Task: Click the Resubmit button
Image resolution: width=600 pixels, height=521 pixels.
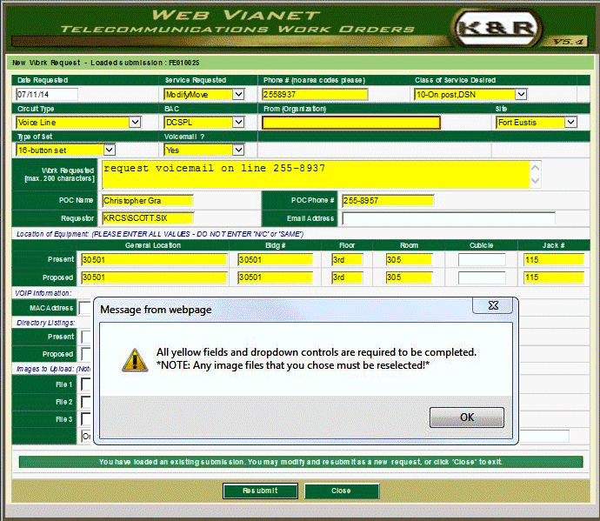Action: (x=260, y=491)
